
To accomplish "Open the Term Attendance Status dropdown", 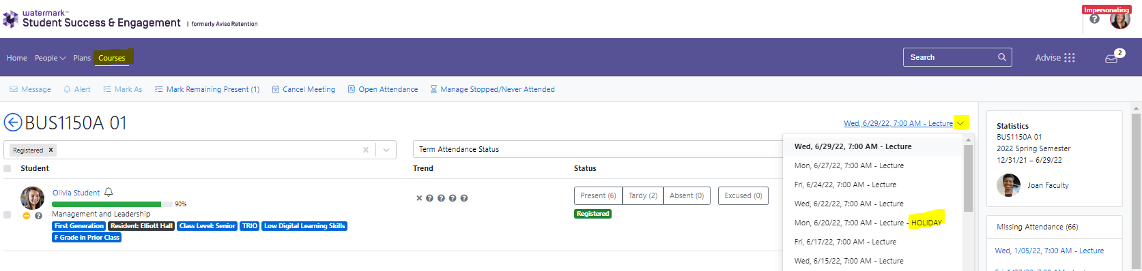I will (597, 149).
